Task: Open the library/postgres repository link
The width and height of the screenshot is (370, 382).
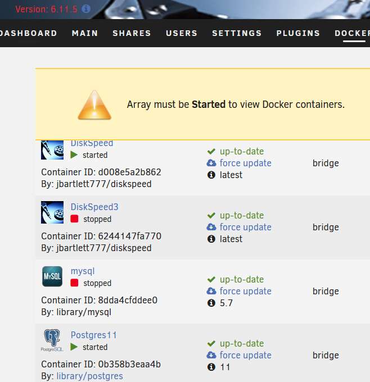Action: (89, 376)
